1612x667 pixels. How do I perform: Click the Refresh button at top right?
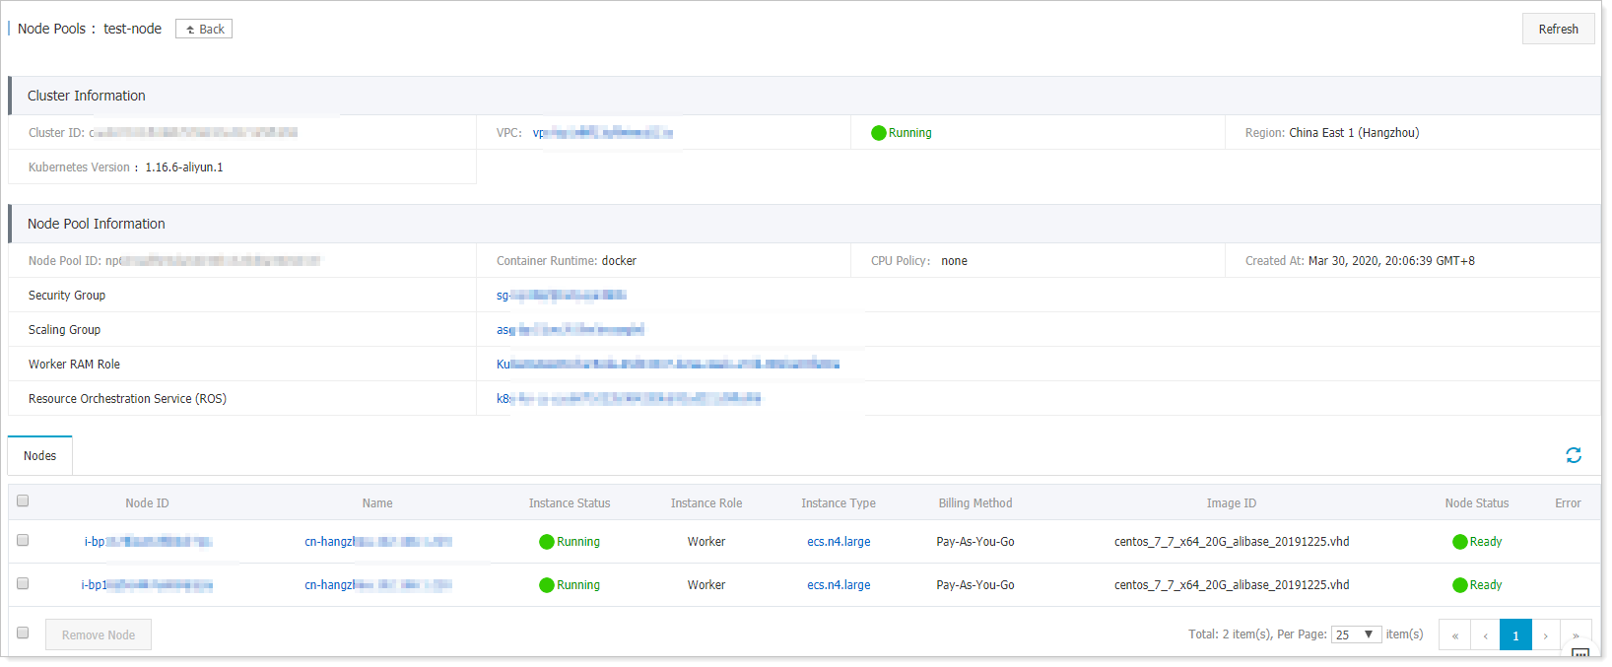pos(1558,30)
